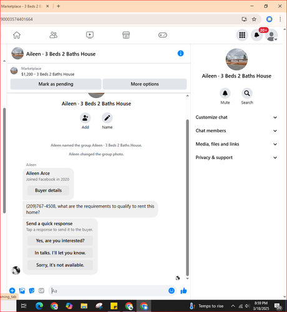Select the Marketplace browser tab

click(25, 6)
